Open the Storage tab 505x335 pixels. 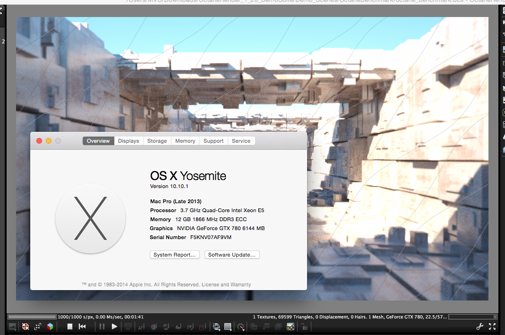[157, 141]
